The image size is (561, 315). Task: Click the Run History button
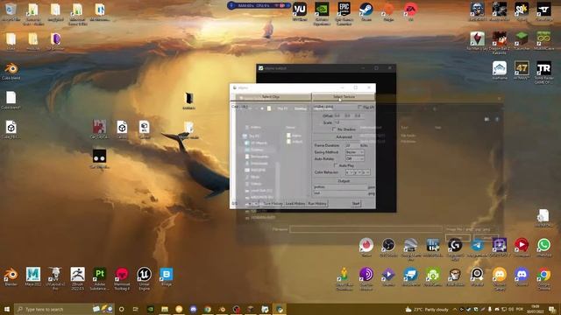[317, 204]
